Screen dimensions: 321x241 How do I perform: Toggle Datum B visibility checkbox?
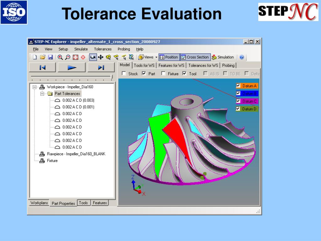[x=238, y=93]
